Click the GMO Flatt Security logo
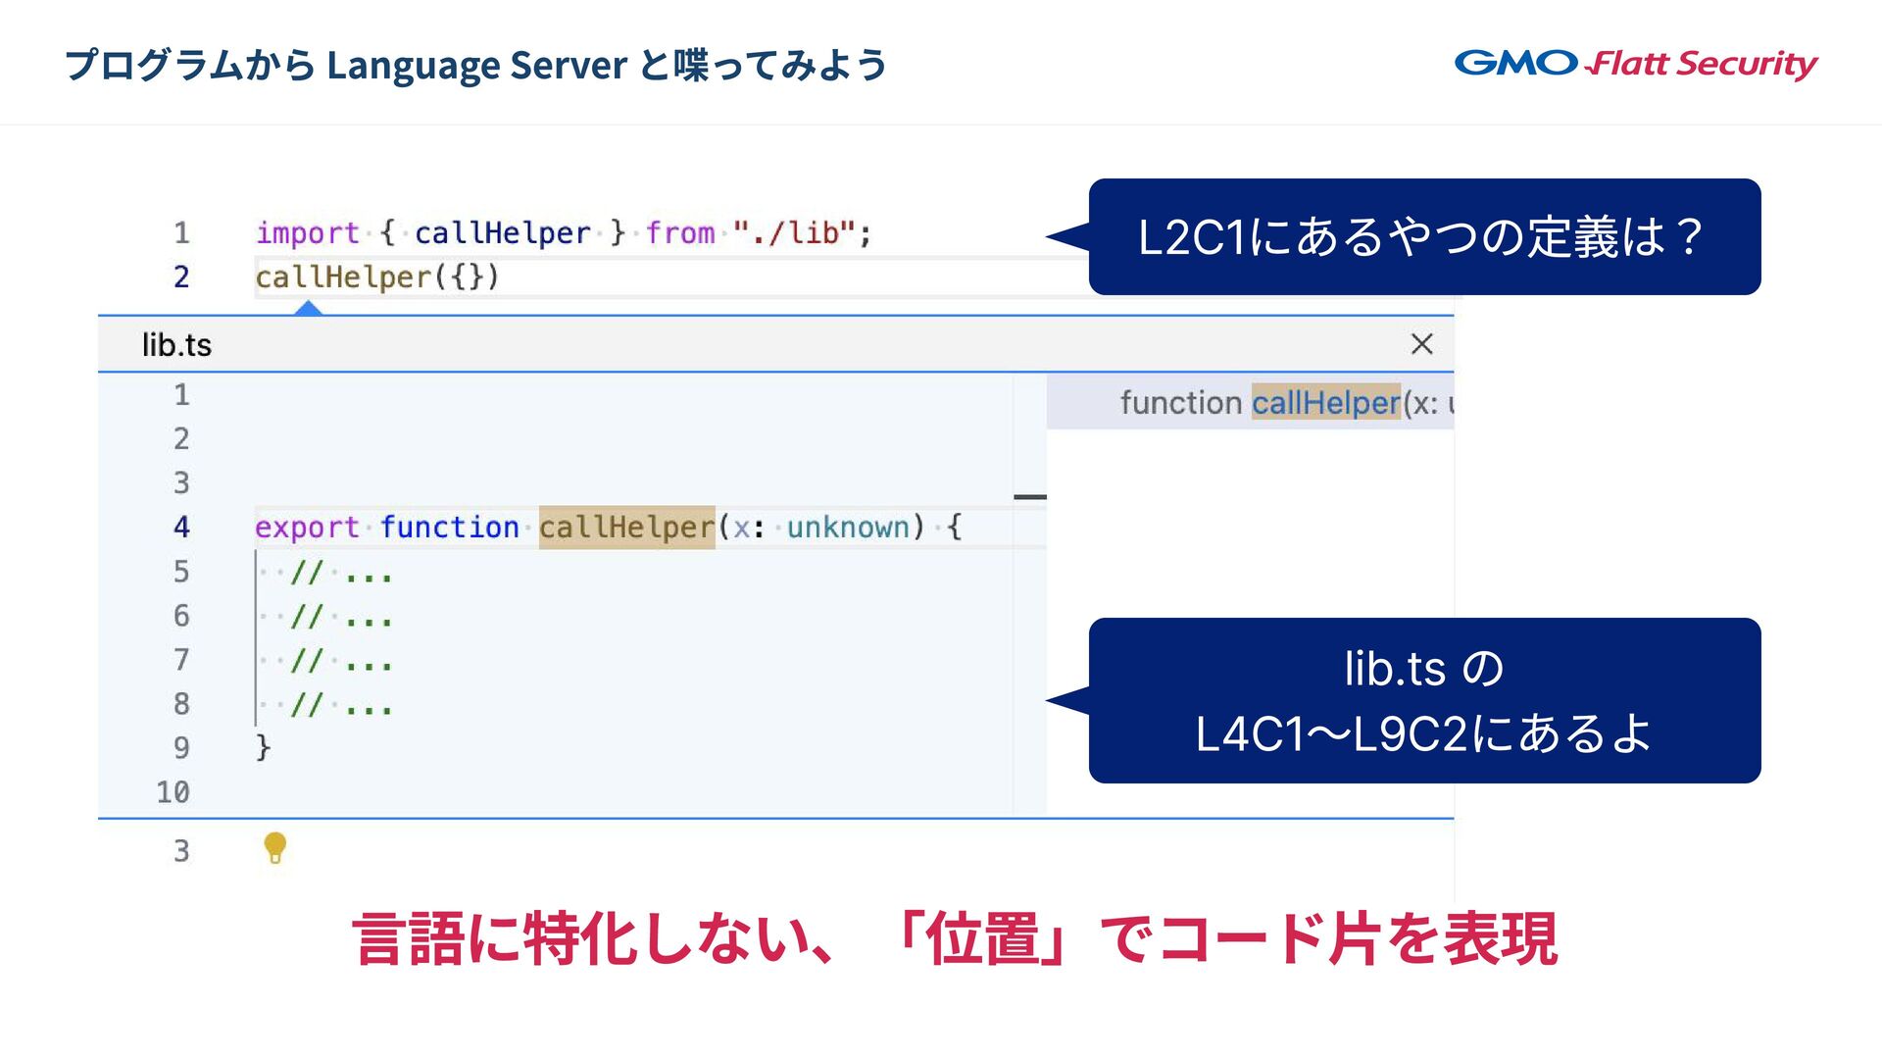 [1635, 64]
